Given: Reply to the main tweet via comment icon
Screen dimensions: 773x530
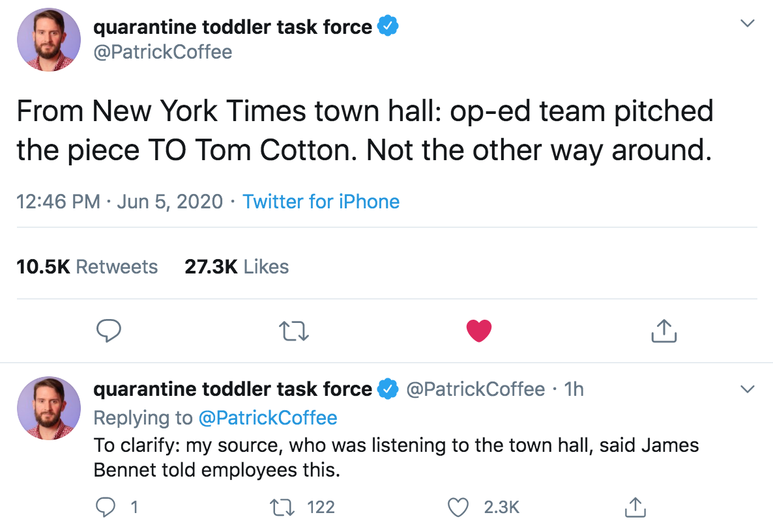Looking at the screenshot, I should pos(109,331).
